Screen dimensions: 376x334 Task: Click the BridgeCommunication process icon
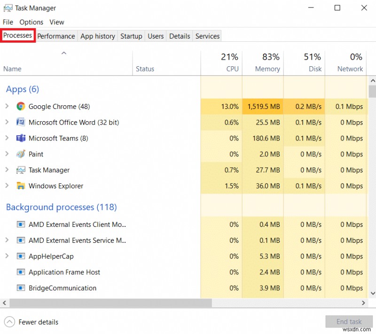[x=21, y=288]
